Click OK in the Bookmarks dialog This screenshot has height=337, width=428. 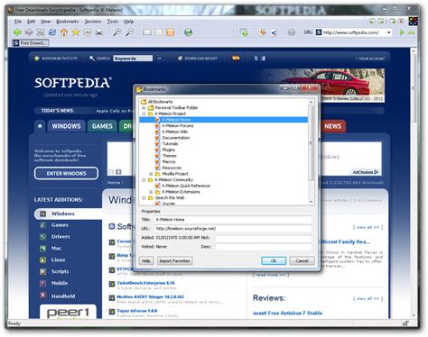(x=274, y=260)
